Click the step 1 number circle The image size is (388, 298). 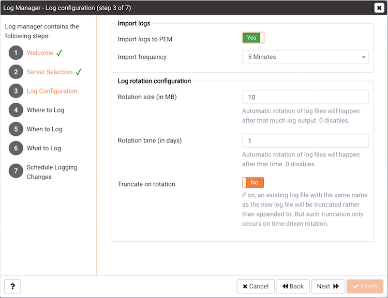click(x=16, y=53)
